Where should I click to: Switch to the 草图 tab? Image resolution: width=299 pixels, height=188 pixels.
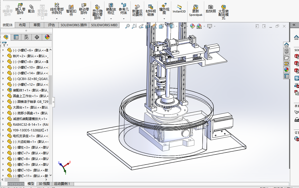(37, 25)
